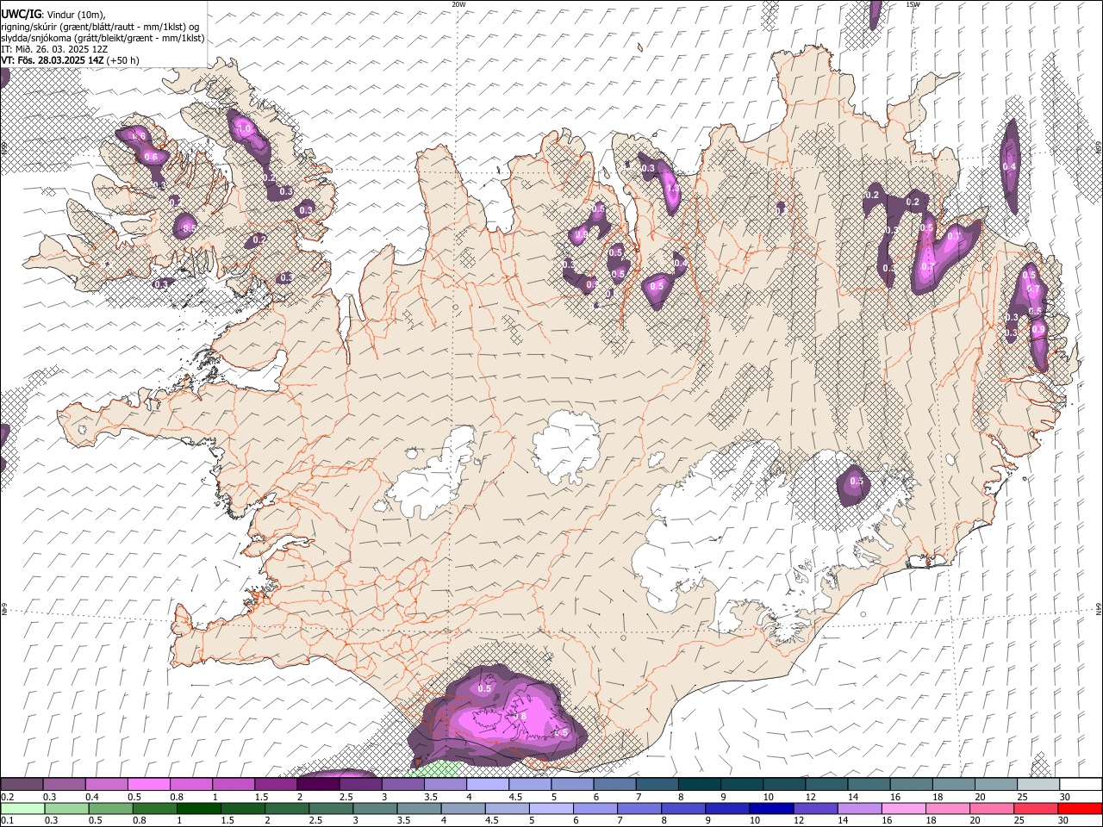Viewport: 1103px width, 827px height.
Task: Select the deep navy blue 10–12 legend swatch
Action: click(772, 809)
